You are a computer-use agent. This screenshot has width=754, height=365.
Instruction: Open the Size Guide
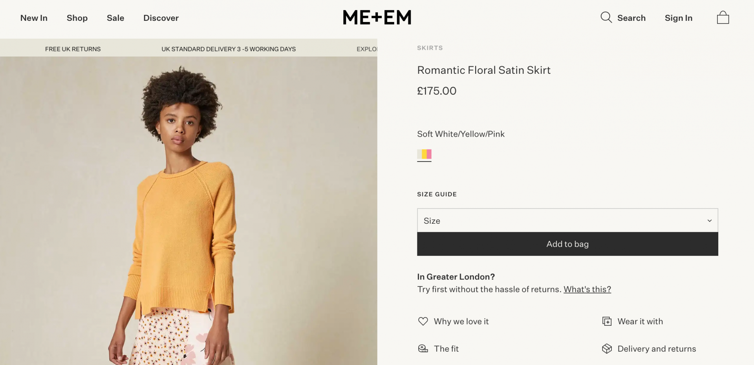click(x=437, y=194)
